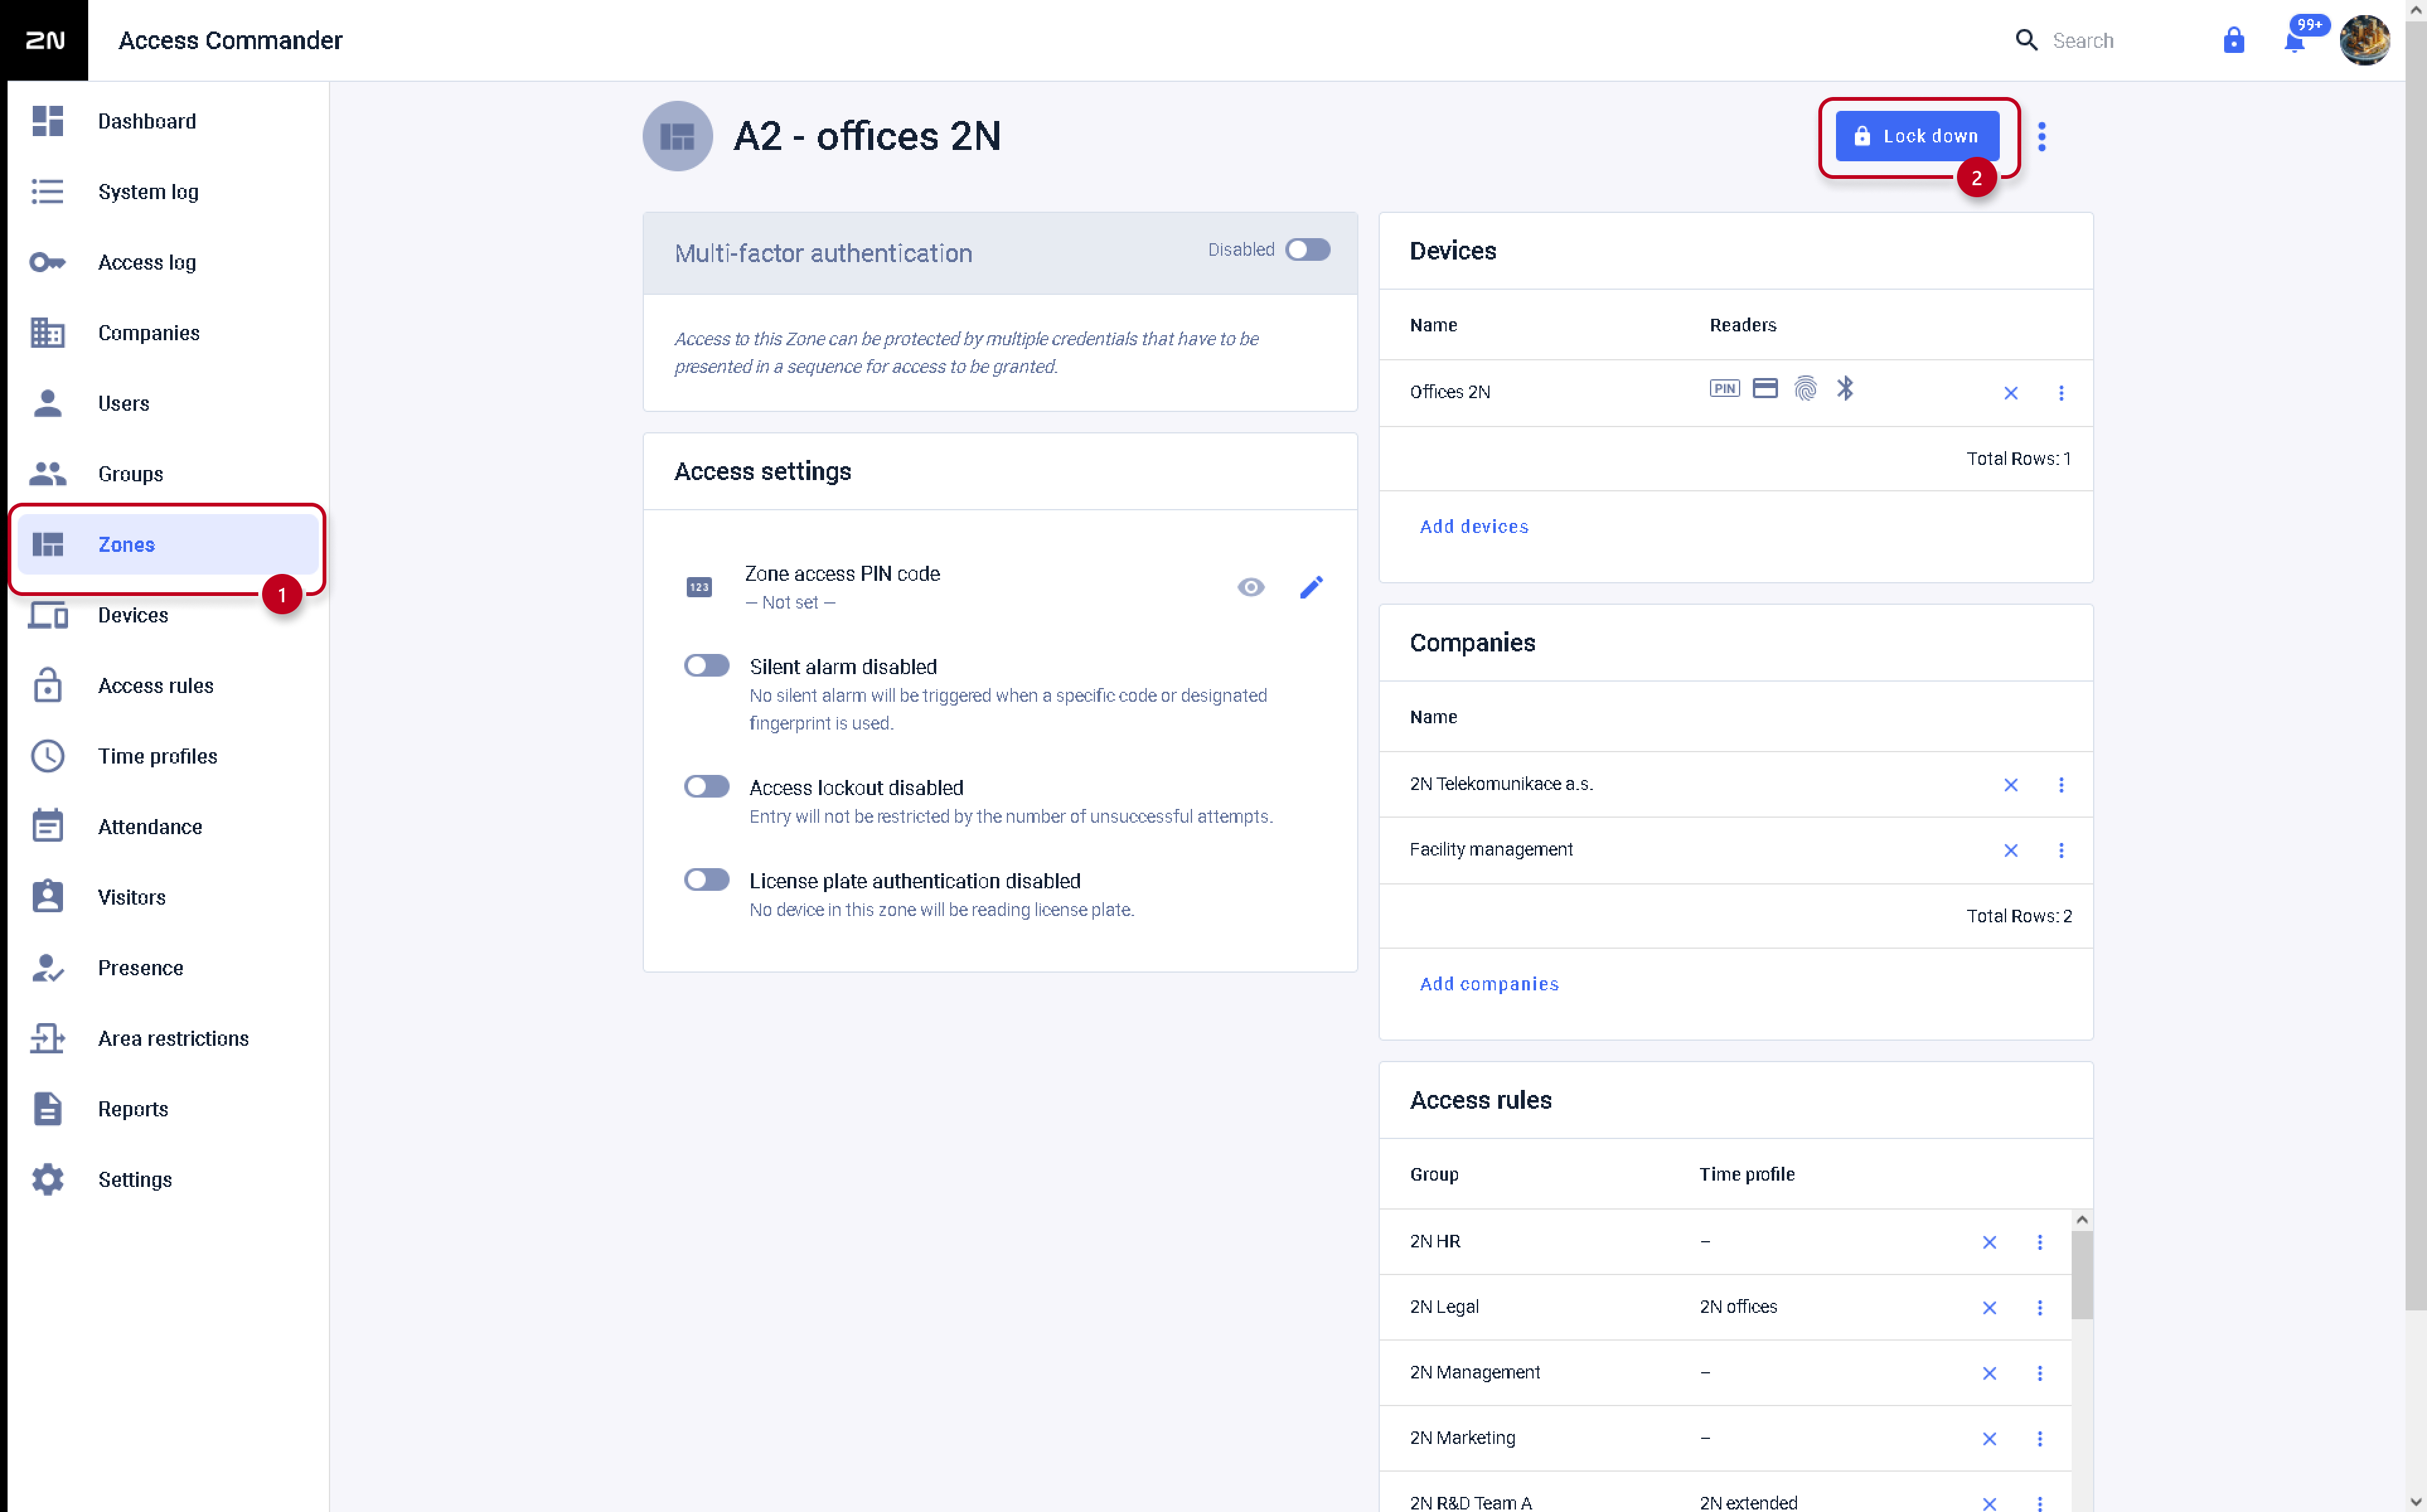Select '2N offices' time profile cell
Image resolution: width=2427 pixels, height=1512 pixels.
[1738, 1307]
